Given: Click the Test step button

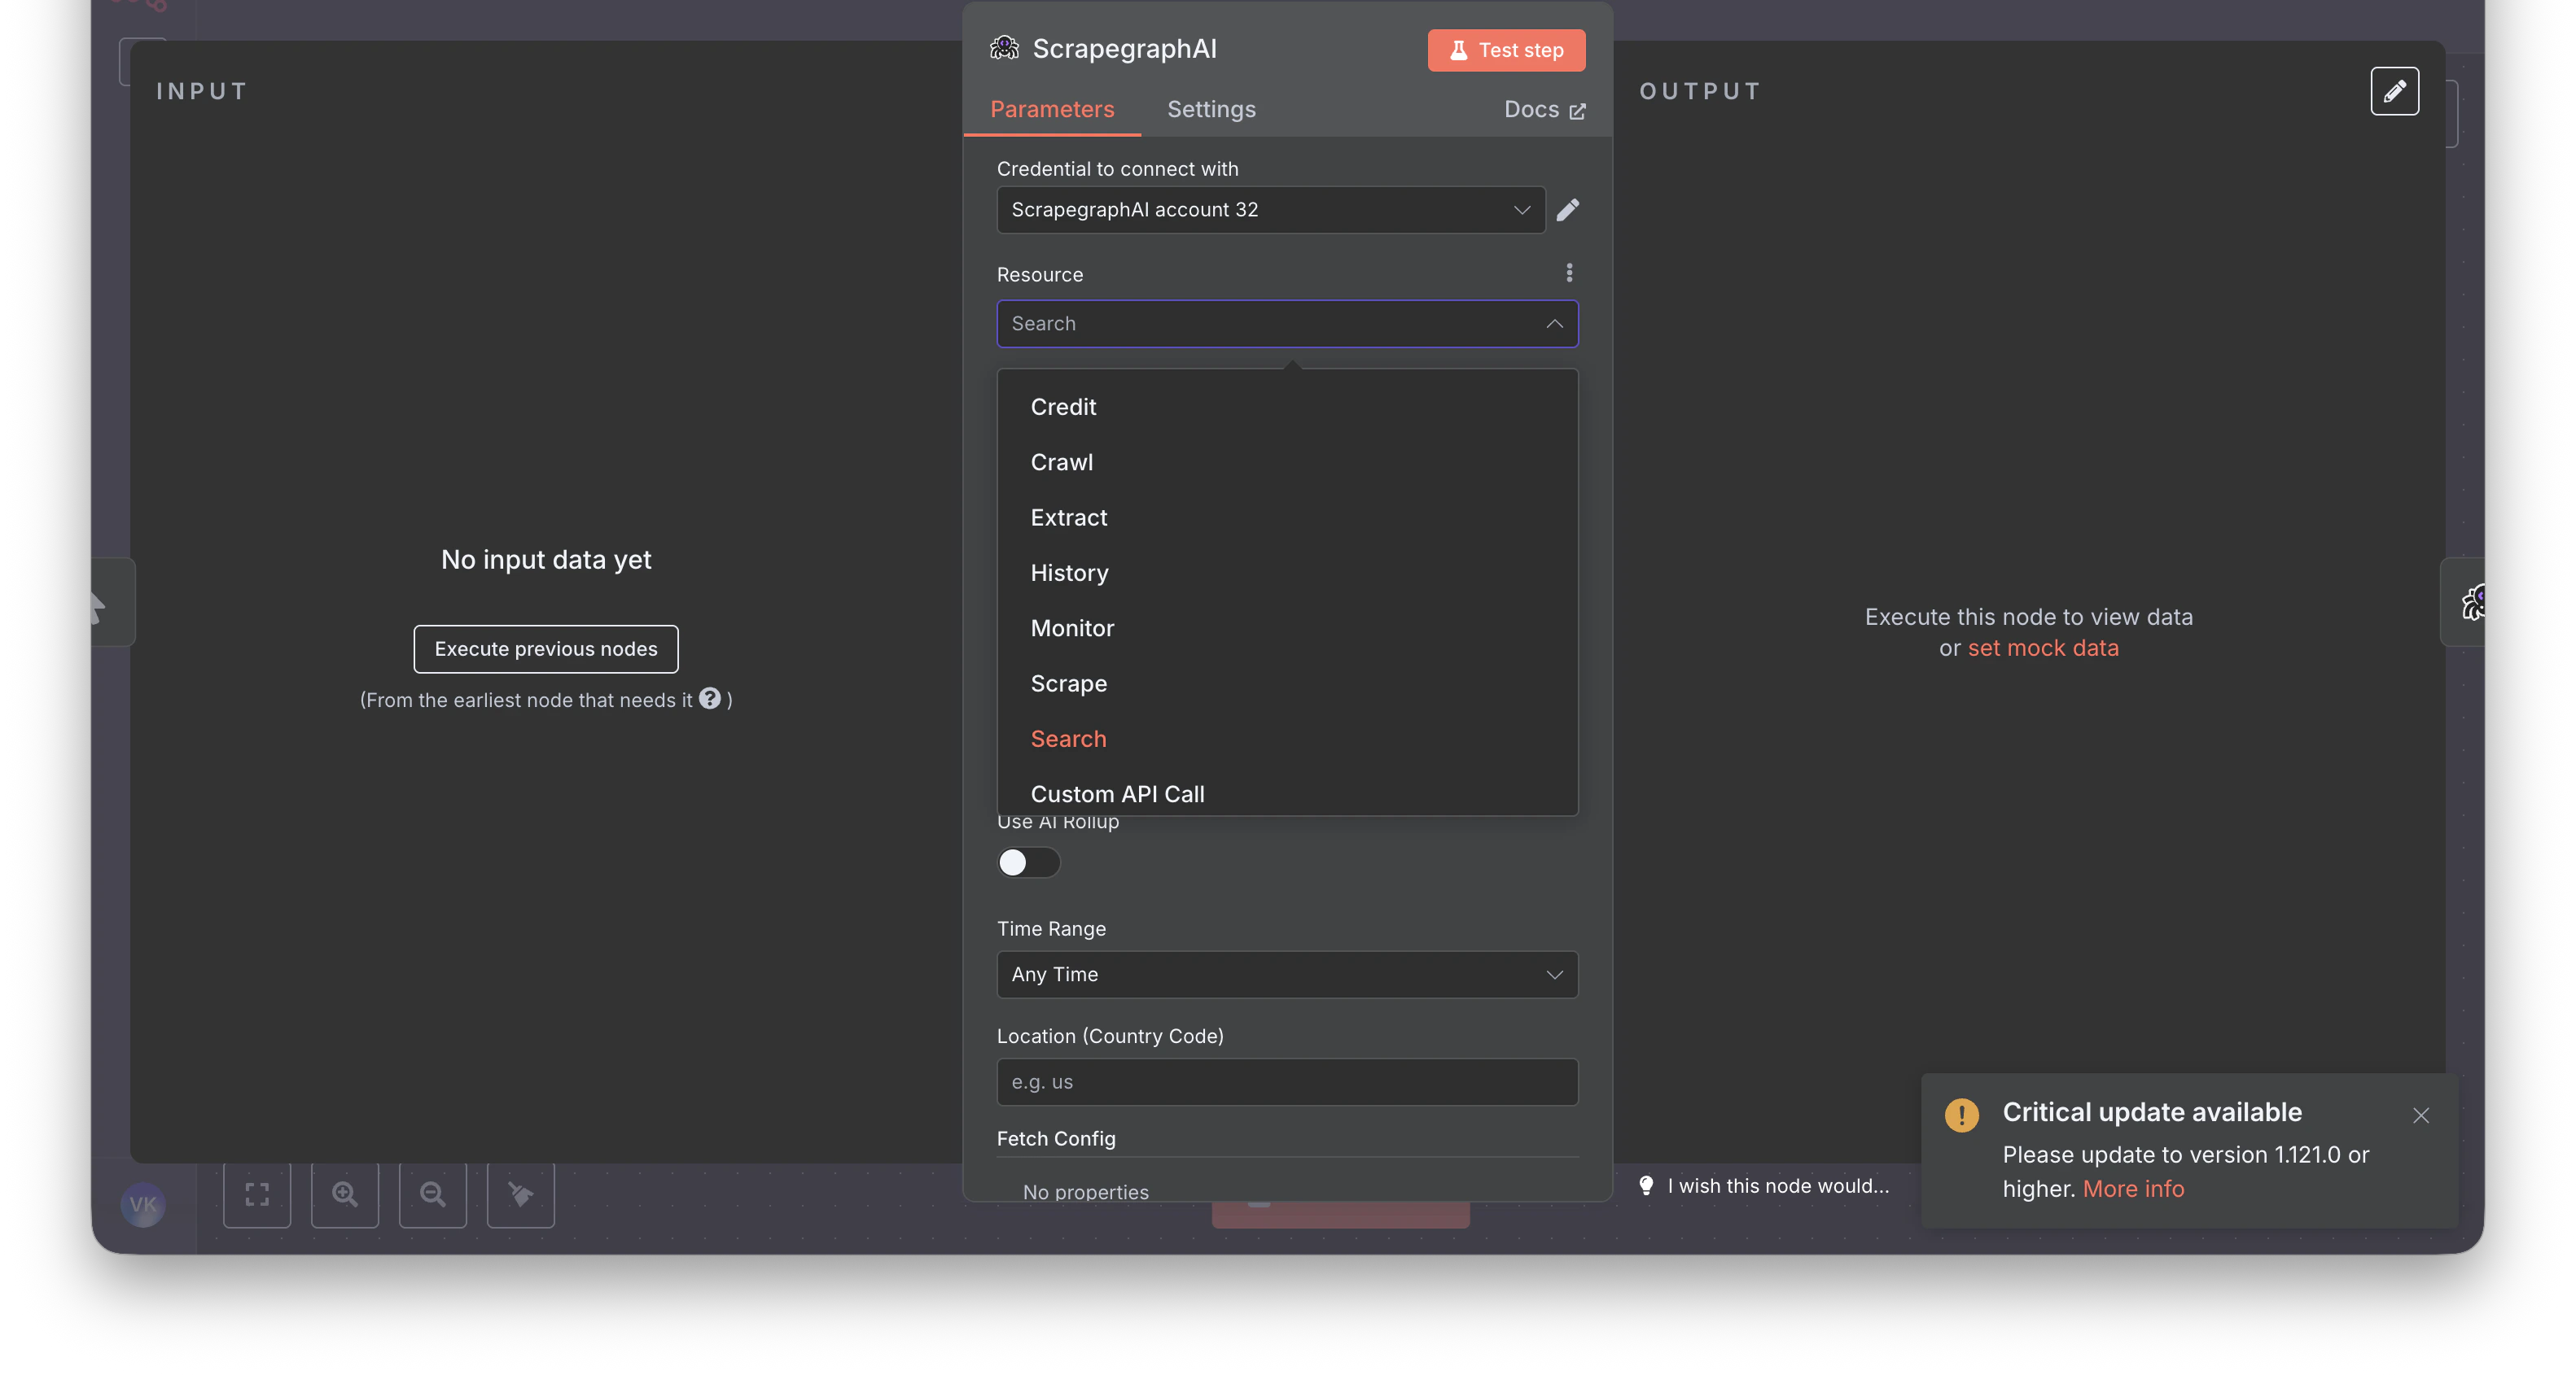Looking at the screenshot, I should tap(1506, 50).
